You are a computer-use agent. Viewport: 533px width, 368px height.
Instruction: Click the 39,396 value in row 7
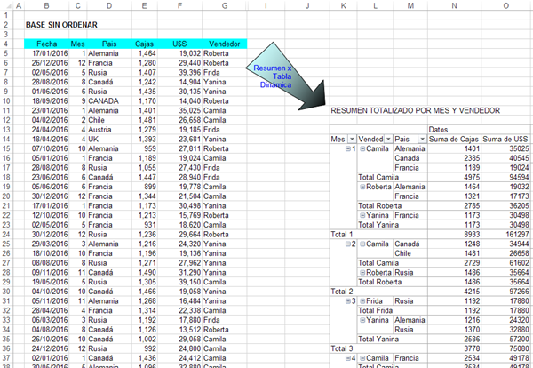179,72
